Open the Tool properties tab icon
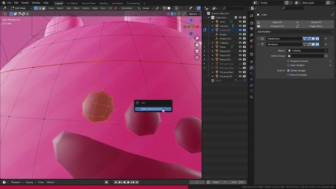336x189 pixels. [x=251, y=16]
